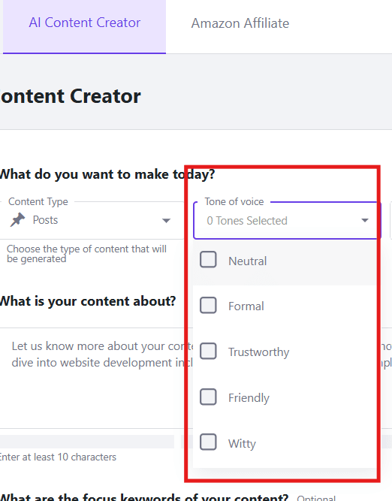Click the 0 Tones Selected field
The height and width of the screenshot is (501, 392).
tap(287, 221)
